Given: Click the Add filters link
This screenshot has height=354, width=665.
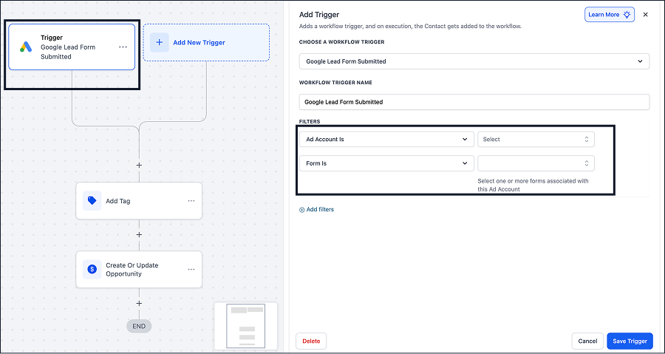Looking at the screenshot, I should pyautogui.click(x=317, y=210).
